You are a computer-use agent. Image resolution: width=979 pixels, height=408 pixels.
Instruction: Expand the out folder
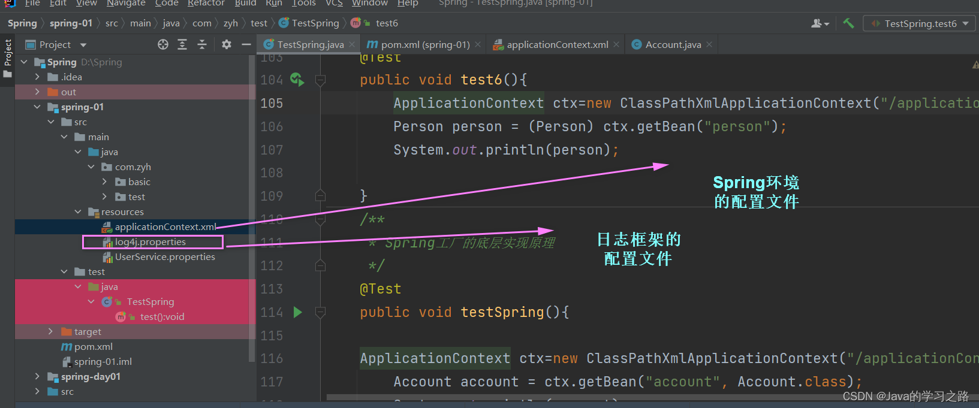coord(37,92)
